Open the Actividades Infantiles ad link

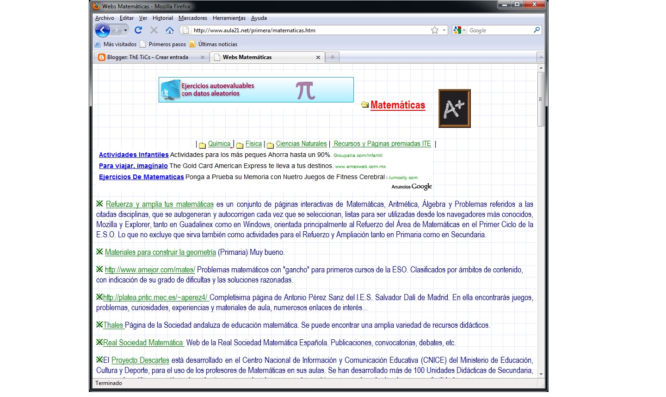[134, 155]
